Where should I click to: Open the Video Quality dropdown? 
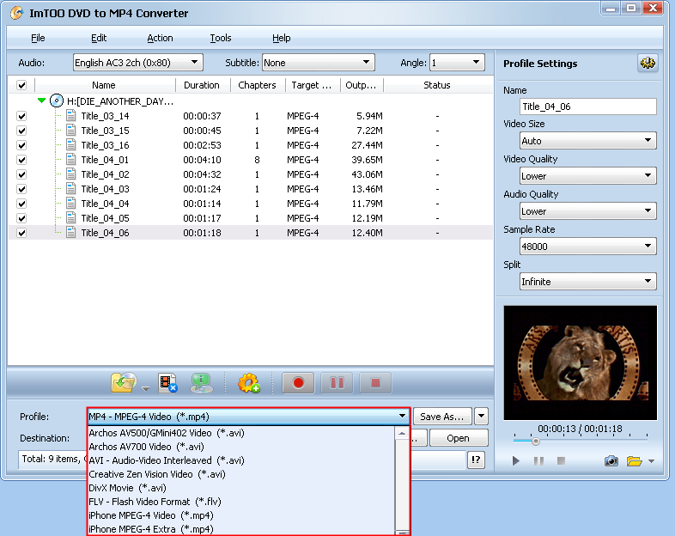pyautogui.click(x=588, y=175)
